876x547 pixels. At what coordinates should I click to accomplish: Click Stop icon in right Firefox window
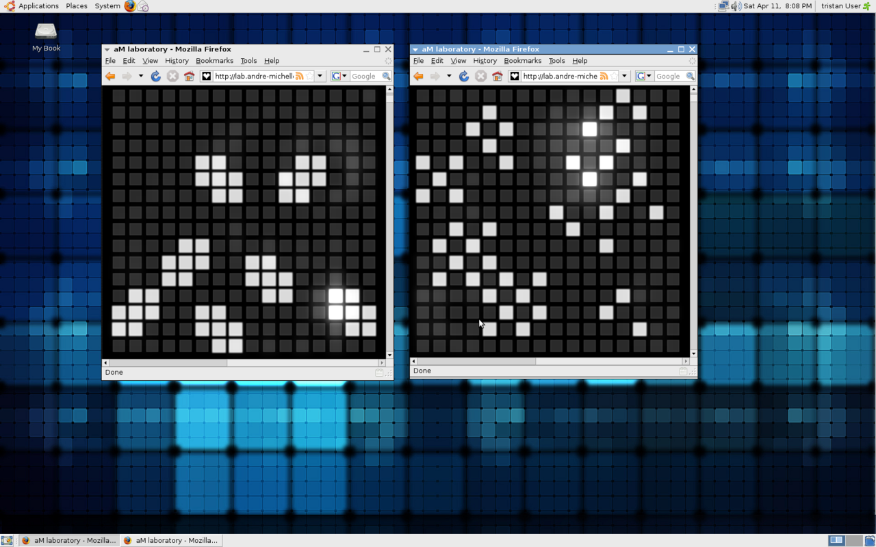click(480, 76)
